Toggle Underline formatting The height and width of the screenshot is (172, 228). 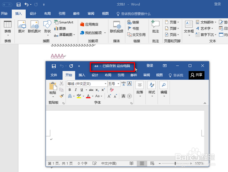(x=82, y=90)
